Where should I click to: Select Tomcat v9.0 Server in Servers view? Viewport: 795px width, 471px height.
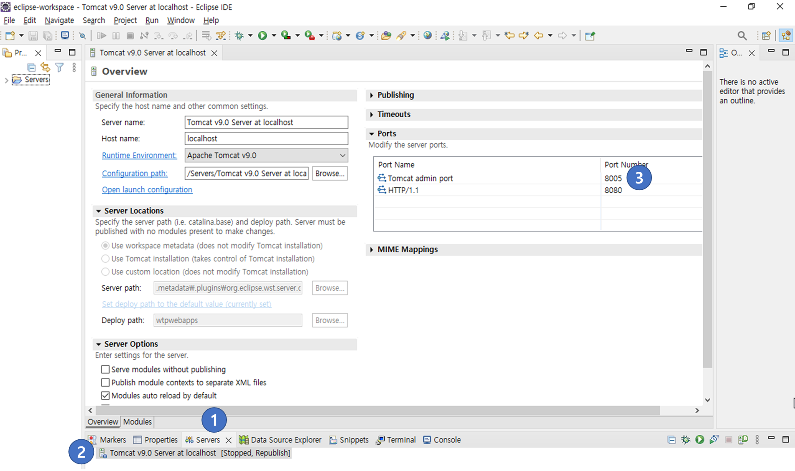tap(194, 453)
